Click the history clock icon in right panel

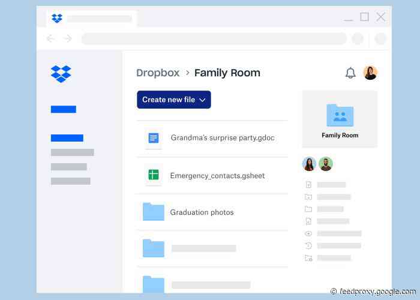click(x=308, y=245)
